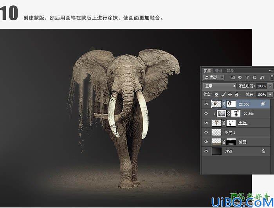Select the 22.50c layer mask thumbnail

click(236, 114)
